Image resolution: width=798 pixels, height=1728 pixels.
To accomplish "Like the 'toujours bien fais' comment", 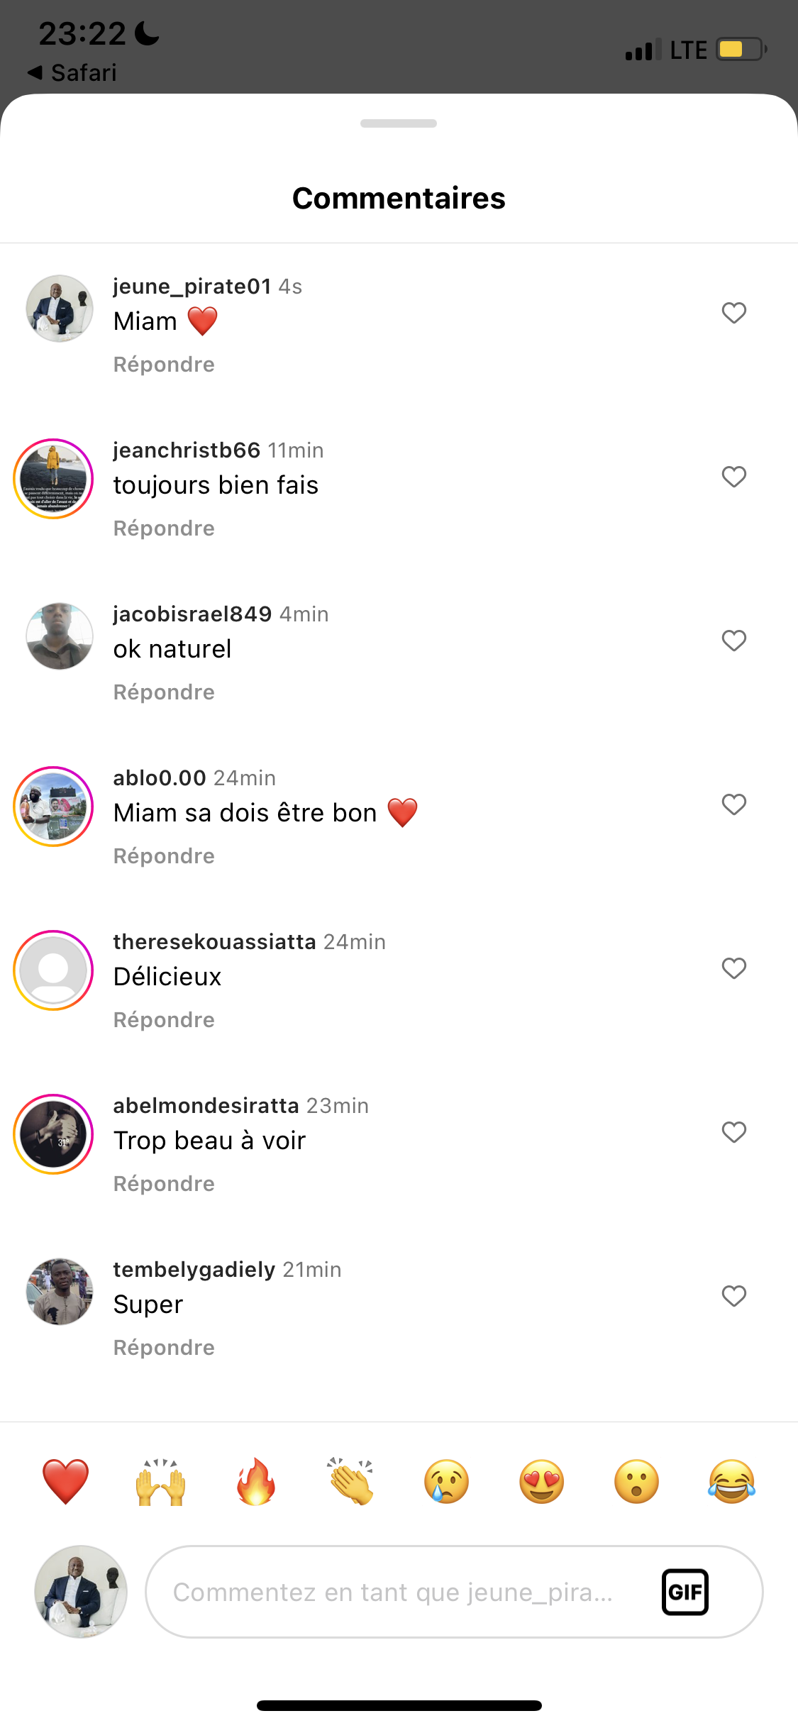I will [x=733, y=477].
